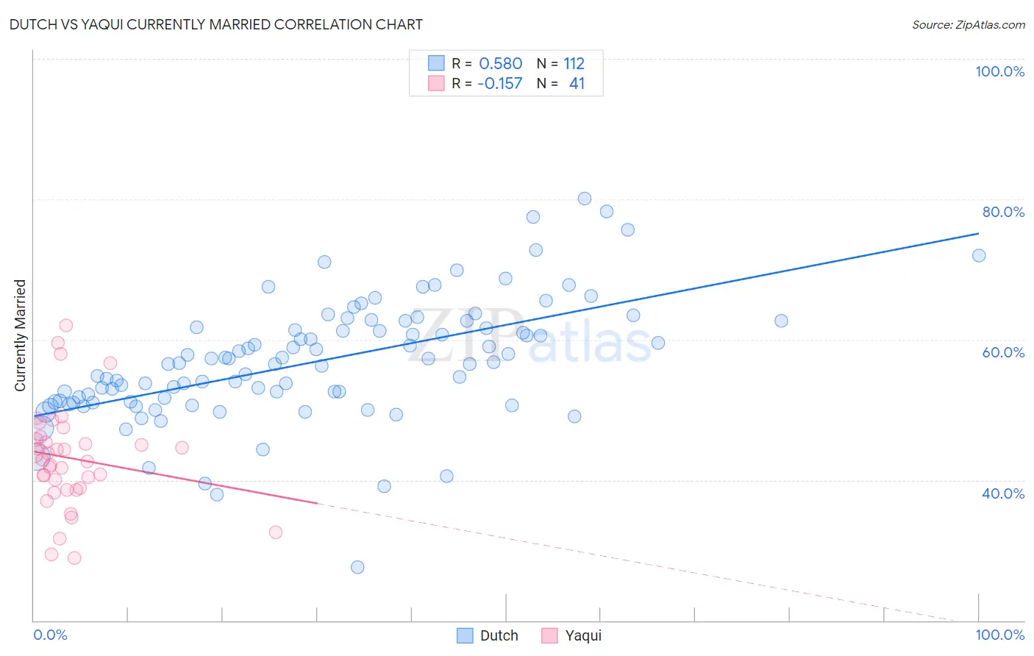Select the Yaqui legend label

click(583, 635)
